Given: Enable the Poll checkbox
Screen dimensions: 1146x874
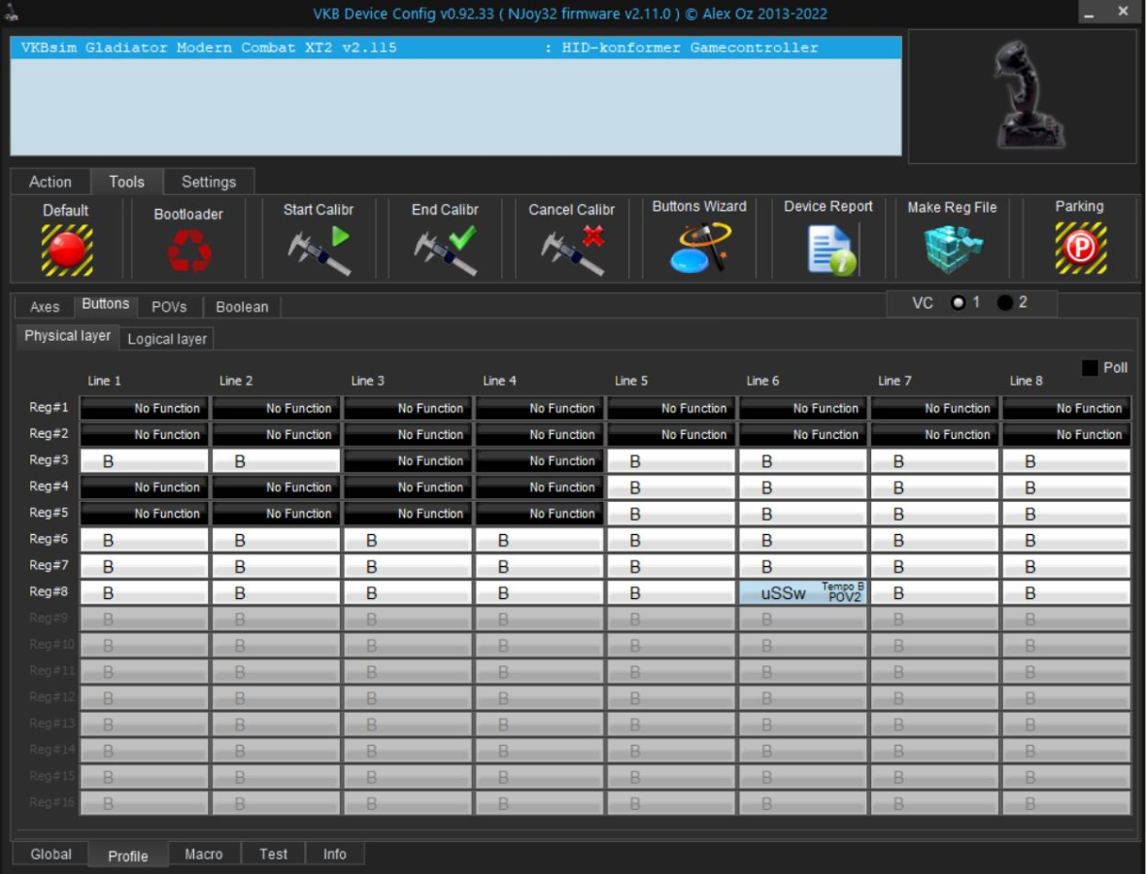Looking at the screenshot, I should tap(1089, 368).
